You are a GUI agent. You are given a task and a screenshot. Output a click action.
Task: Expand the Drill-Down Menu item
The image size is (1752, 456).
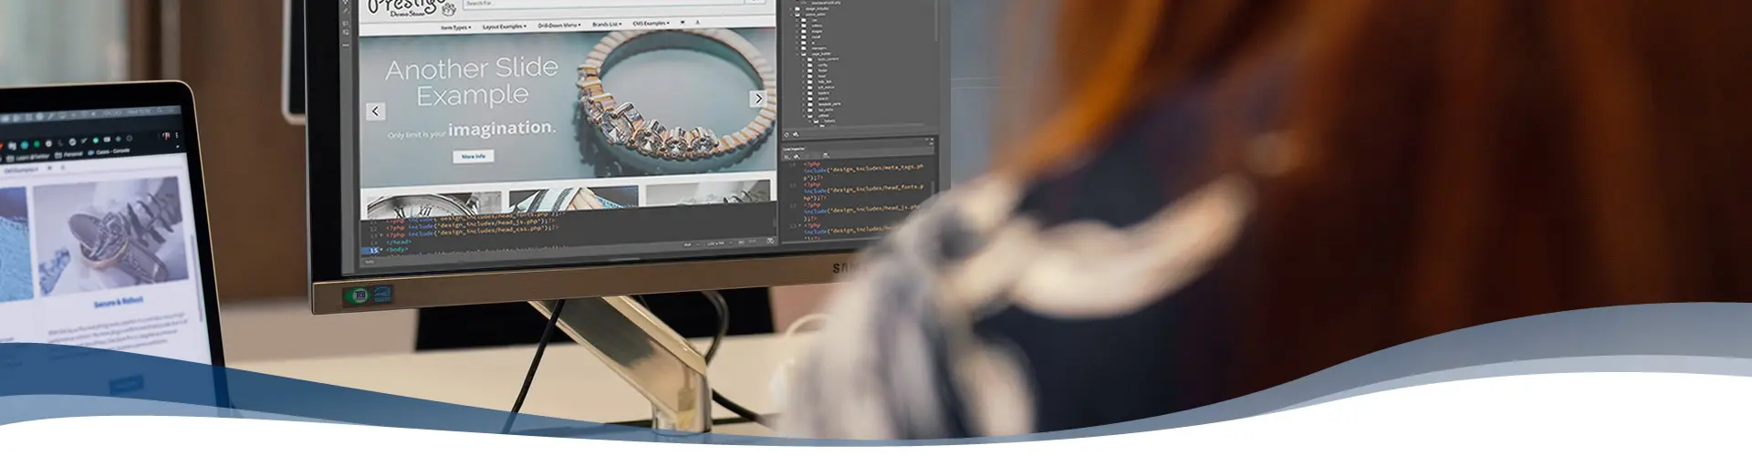click(x=559, y=26)
